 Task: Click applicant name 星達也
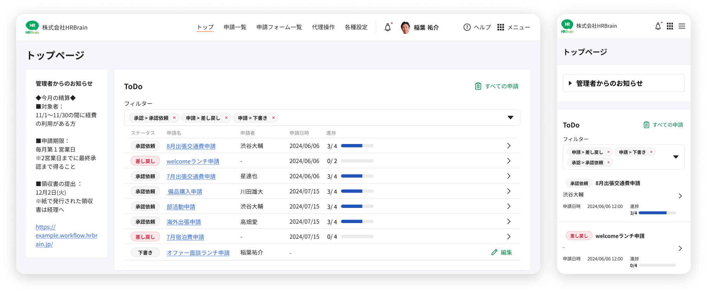249,176
